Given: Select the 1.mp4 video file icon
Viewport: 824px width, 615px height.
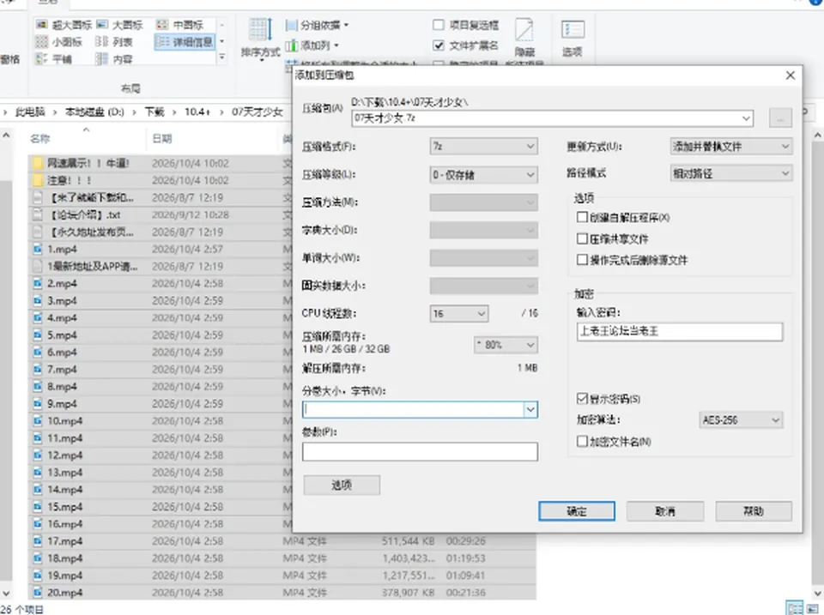Looking at the screenshot, I should 38,249.
